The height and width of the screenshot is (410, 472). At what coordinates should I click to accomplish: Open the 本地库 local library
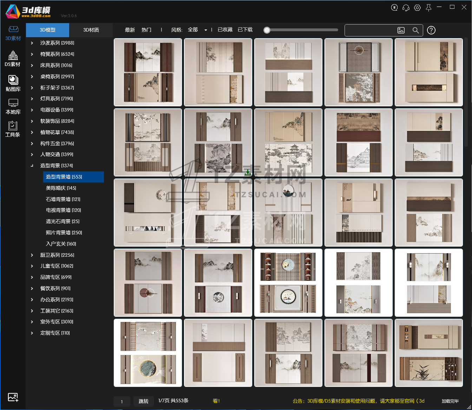(x=13, y=107)
